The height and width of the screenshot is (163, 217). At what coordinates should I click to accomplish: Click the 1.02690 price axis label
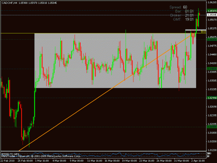[x=212, y=107]
